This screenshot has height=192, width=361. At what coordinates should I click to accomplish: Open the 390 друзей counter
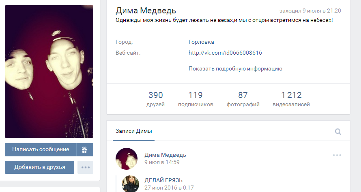pos(156,99)
